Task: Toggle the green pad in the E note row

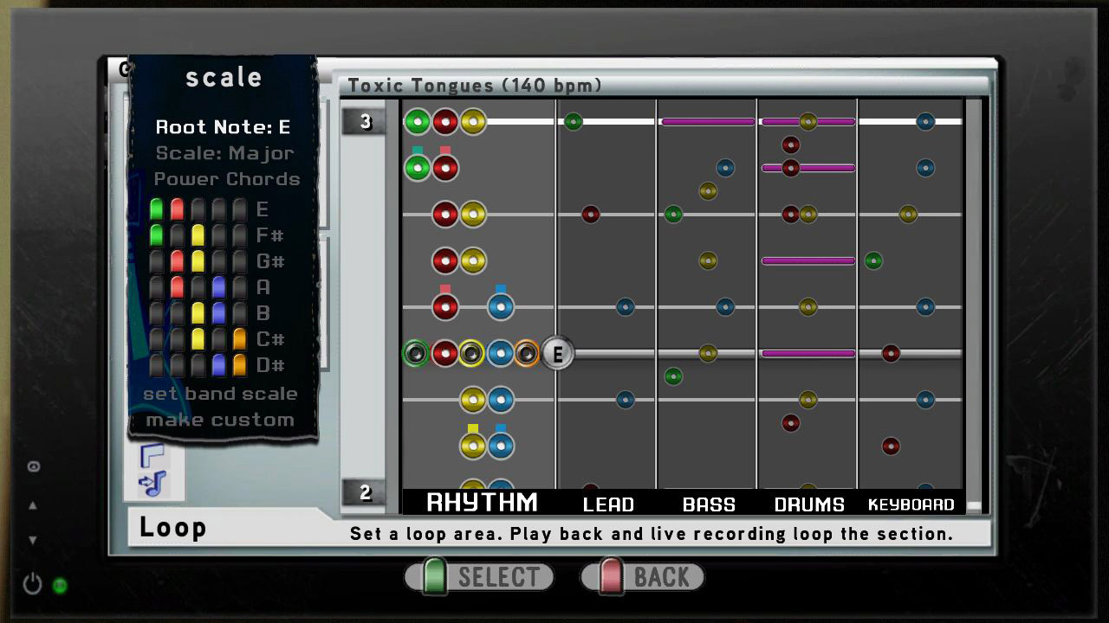Action: pos(156,208)
